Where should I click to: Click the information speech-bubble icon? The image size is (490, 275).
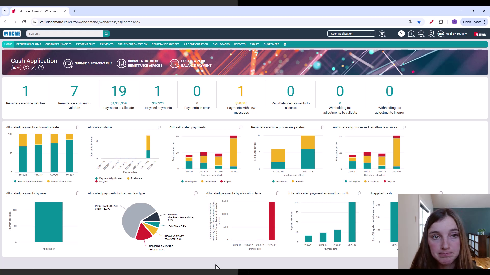(411, 34)
